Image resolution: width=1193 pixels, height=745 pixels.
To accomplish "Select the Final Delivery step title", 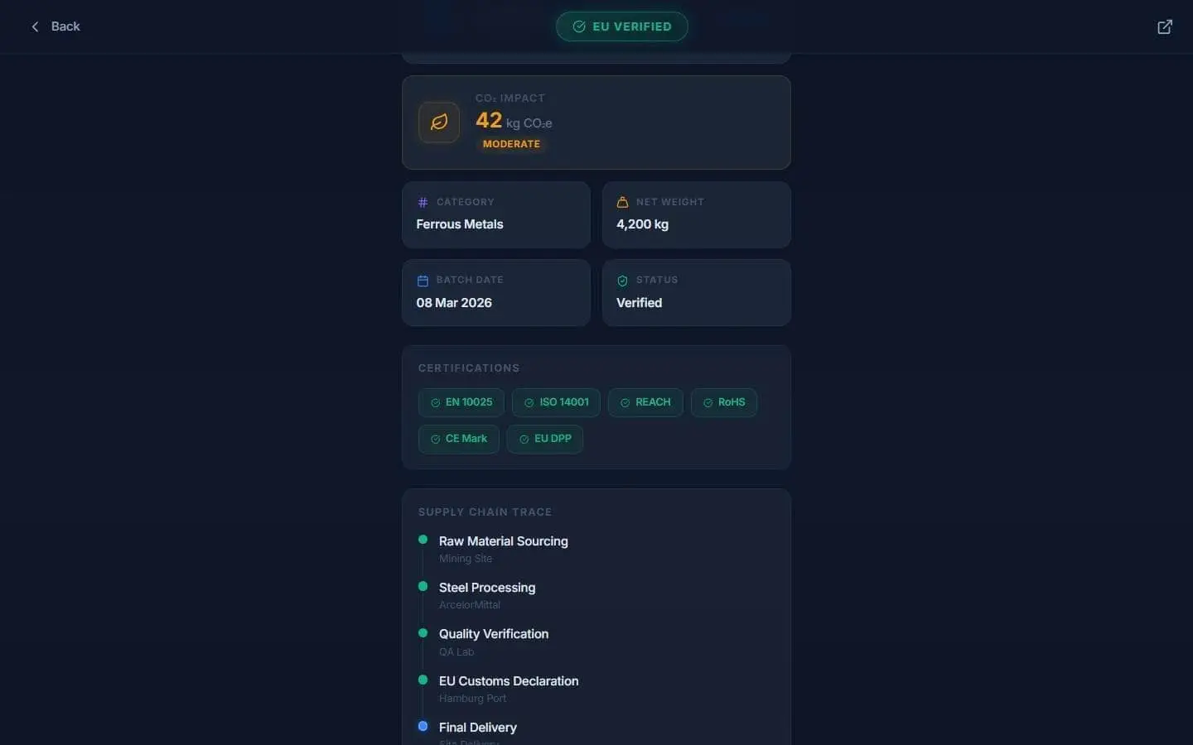I will coord(478,728).
